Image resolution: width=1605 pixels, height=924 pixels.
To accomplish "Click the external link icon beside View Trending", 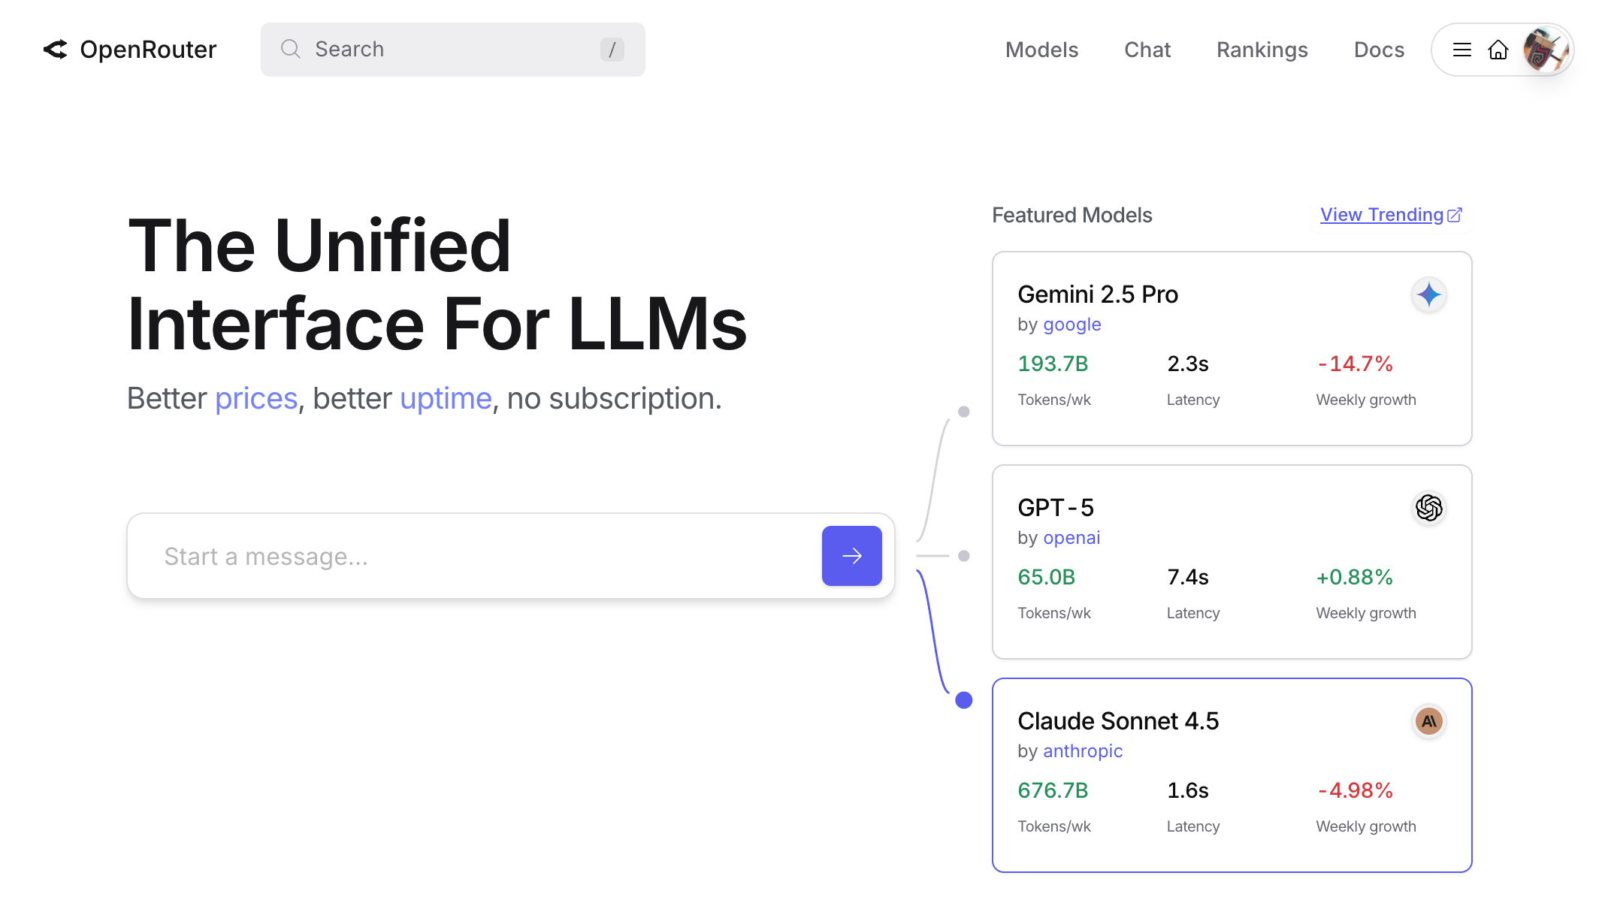I will pos(1455,215).
